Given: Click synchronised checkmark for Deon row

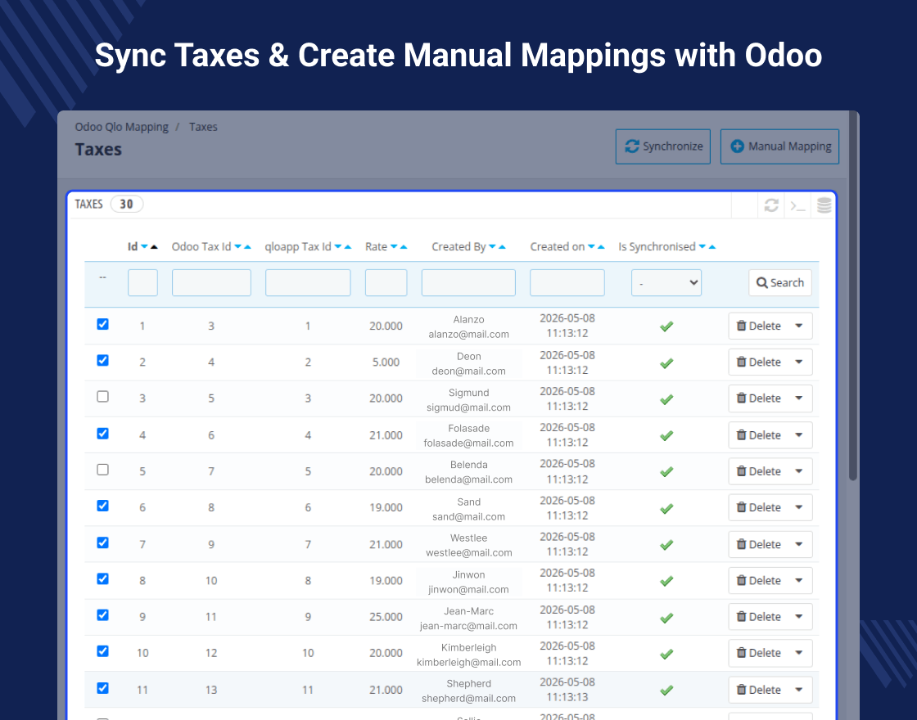Looking at the screenshot, I should 666,363.
